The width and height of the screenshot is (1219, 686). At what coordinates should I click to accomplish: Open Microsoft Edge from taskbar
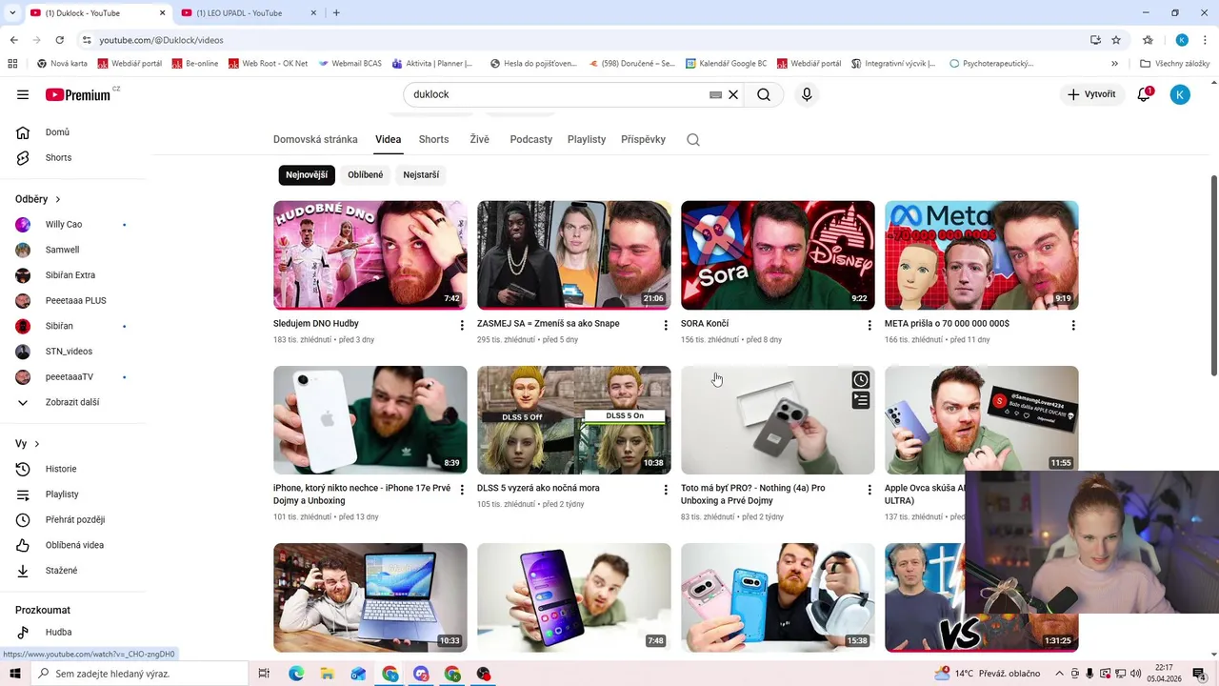(x=296, y=674)
